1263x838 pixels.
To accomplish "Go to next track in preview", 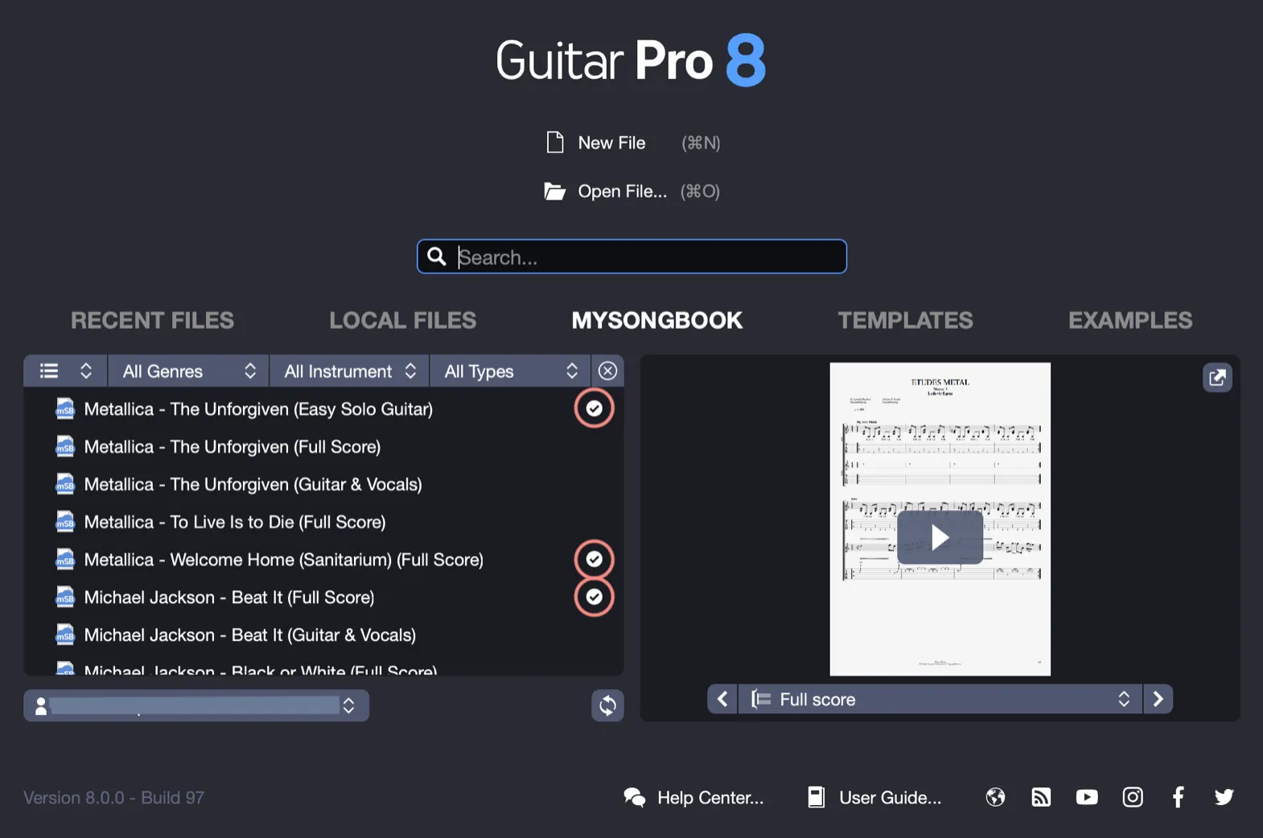I will pos(1158,699).
